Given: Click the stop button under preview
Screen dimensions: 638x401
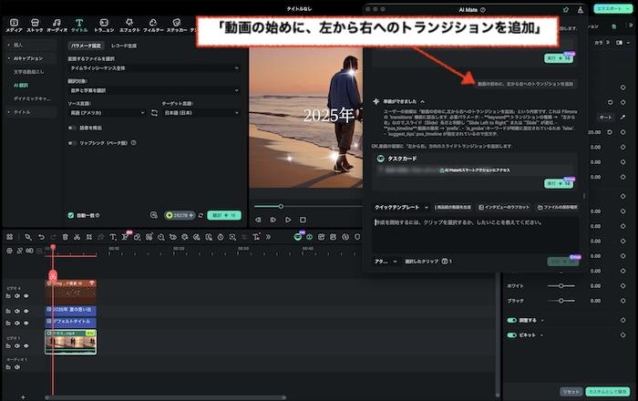Looking at the screenshot, I should coord(303,220).
